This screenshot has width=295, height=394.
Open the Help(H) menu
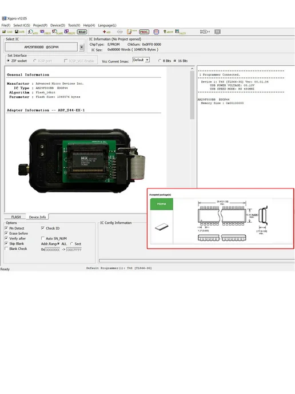click(89, 25)
